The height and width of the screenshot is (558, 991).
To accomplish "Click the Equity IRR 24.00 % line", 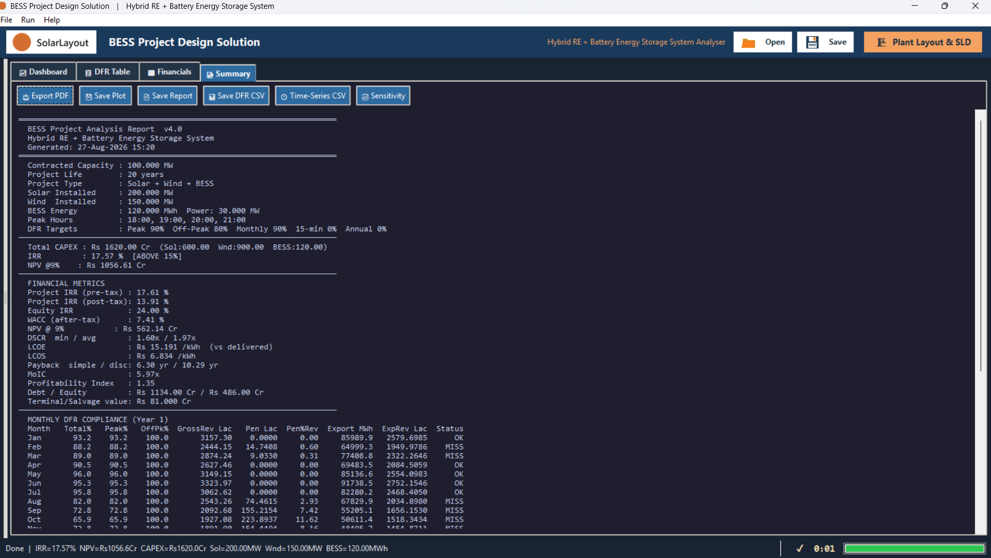I will (x=98, y=311).
